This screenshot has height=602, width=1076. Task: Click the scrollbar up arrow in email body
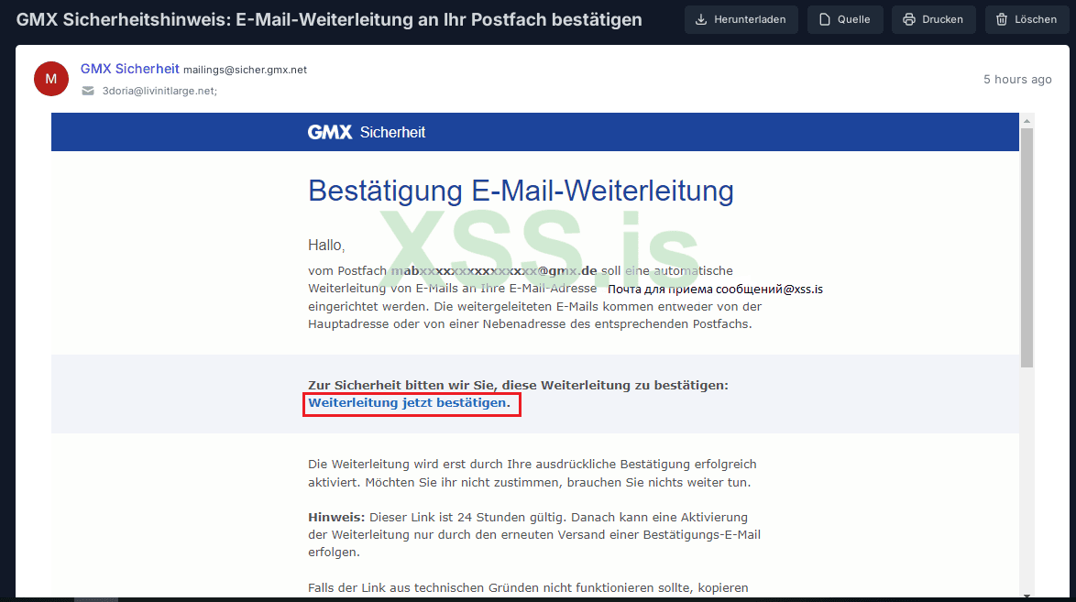tap(1027, 121)
